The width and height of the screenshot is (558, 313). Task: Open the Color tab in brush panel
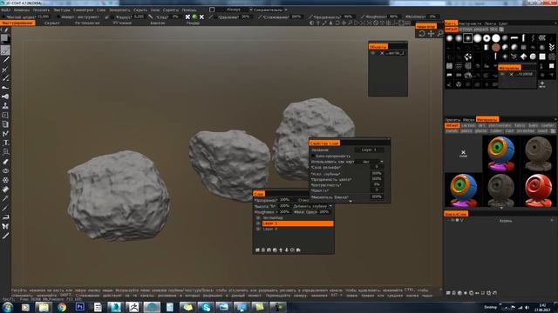(x=503, y=23)
